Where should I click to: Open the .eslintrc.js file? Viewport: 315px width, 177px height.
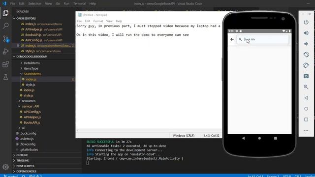[x=44, y=139]
